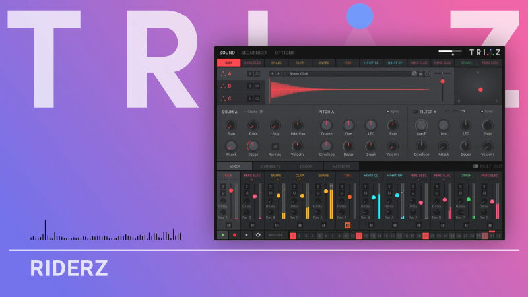Toggle the Reverse button in Drum A

[x=275, y=147]
